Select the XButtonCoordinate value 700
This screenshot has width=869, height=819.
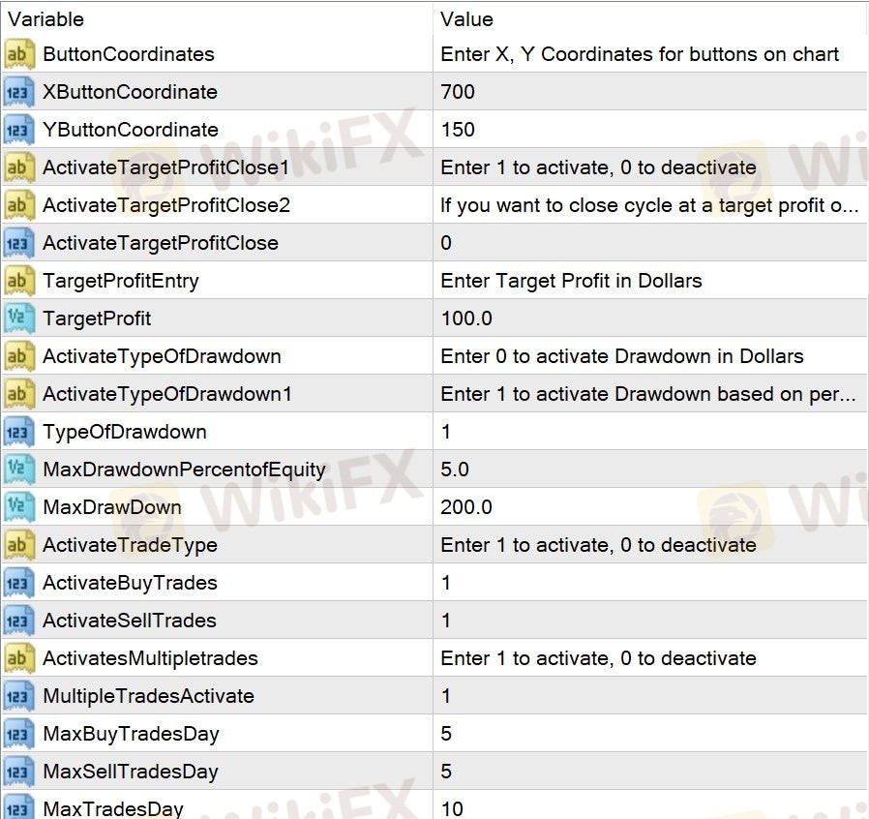point(458,92)
